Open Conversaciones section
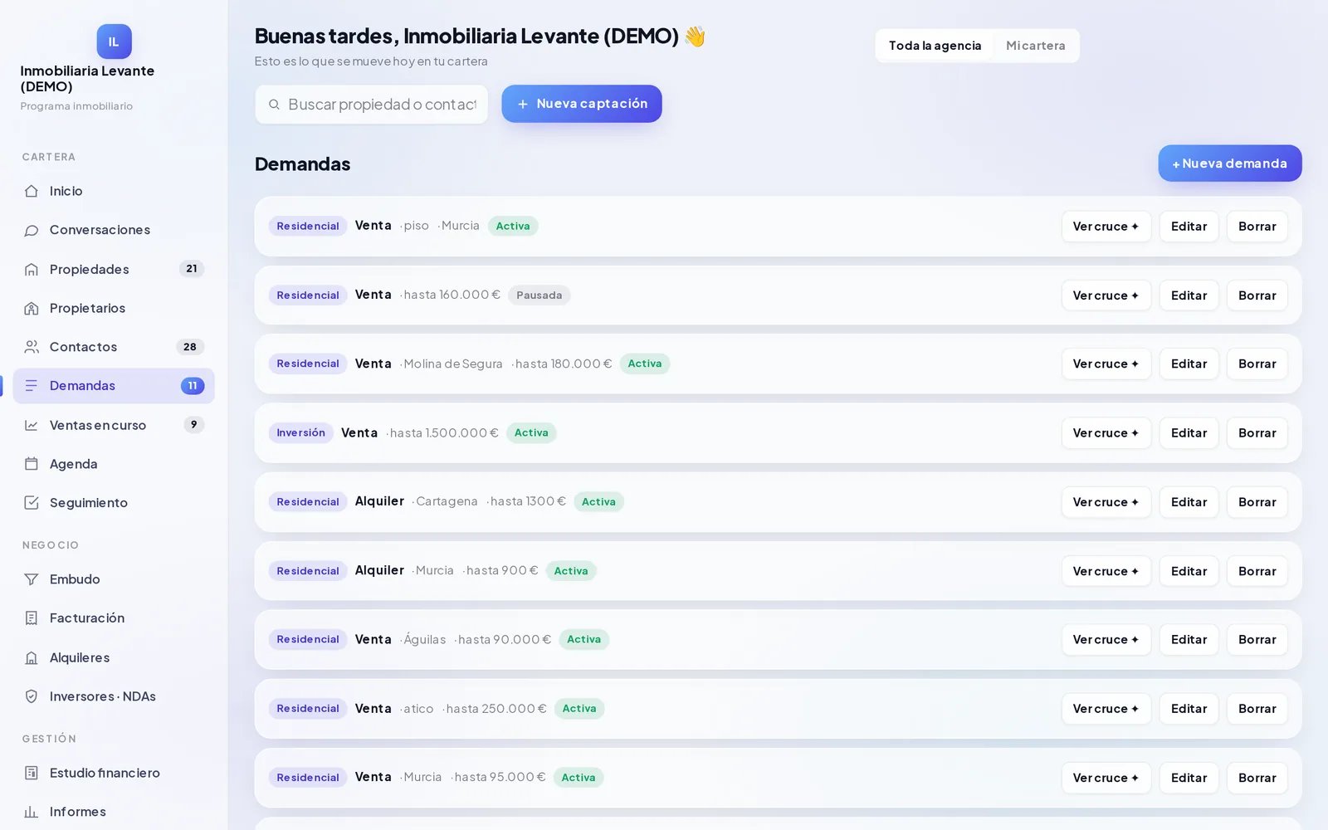The height and width of the screenshot is (830, 1328). 114,230
